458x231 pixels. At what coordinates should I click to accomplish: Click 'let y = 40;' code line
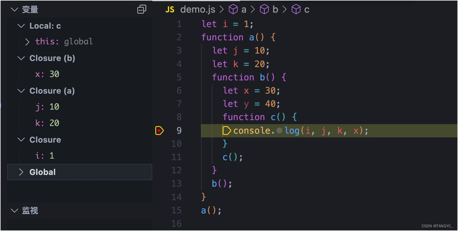point(252,104)
